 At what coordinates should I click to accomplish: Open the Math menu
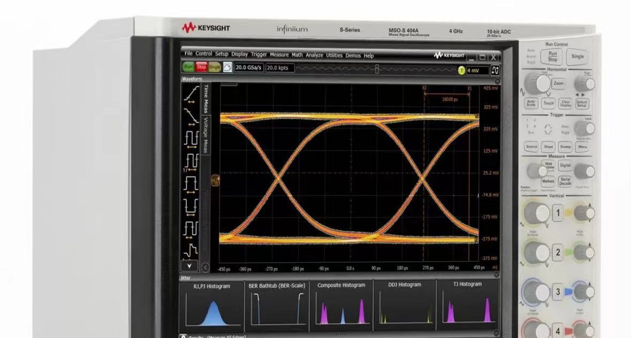point(297,55)
